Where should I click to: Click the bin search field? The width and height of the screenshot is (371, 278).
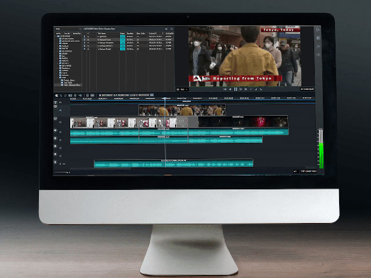[x=68, y=29]
